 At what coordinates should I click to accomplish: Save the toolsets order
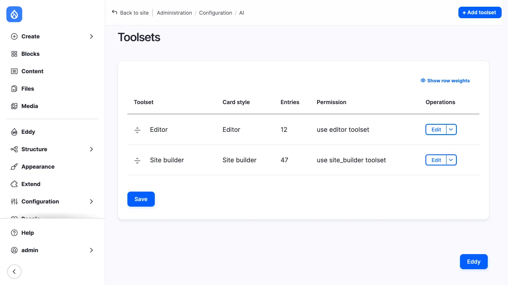(141, 199)
